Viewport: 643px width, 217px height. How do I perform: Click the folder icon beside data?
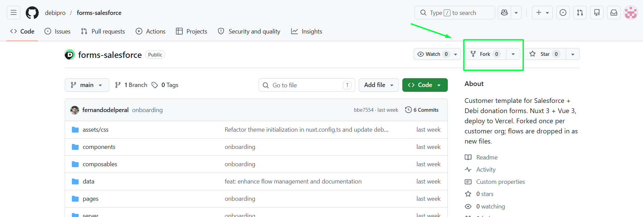point(75,181)
